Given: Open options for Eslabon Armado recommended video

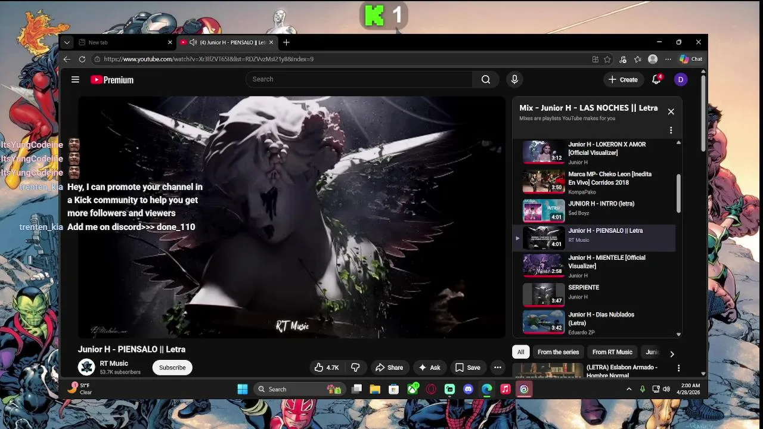Looking at the screenshot, I should point(678,368).
